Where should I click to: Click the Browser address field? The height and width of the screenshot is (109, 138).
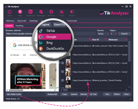(19, 34)
